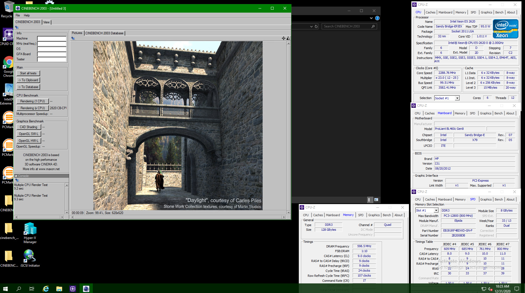The width and height of the screenshot is (525, 293).
Task: Click the triangle zoom icon above picture
Action: pyautogui.click(x=288, y=38)
